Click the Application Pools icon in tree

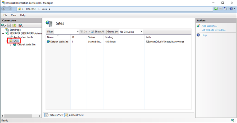(11, 37)
